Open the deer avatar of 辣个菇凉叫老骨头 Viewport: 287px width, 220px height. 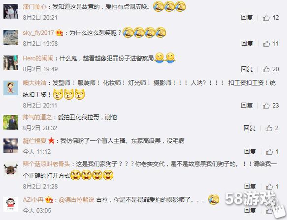11,169
